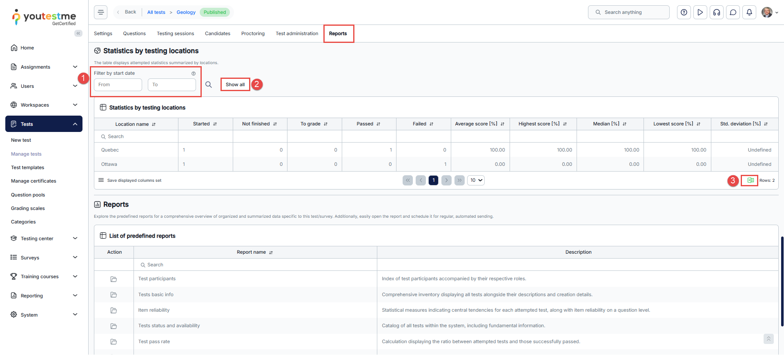Expand the Reporting sidebar section
Image resolution: width=784 pixels, height=355 pixels.
[x=75, y=296]
